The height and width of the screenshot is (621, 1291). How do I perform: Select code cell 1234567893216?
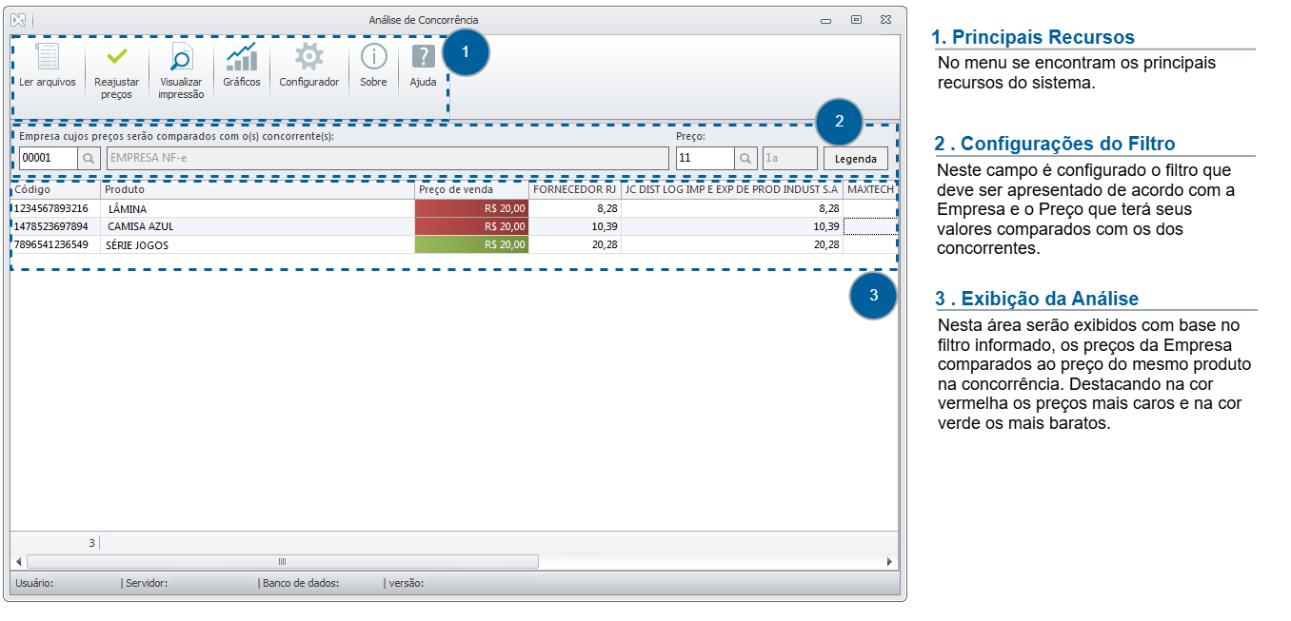coord(56,208)
